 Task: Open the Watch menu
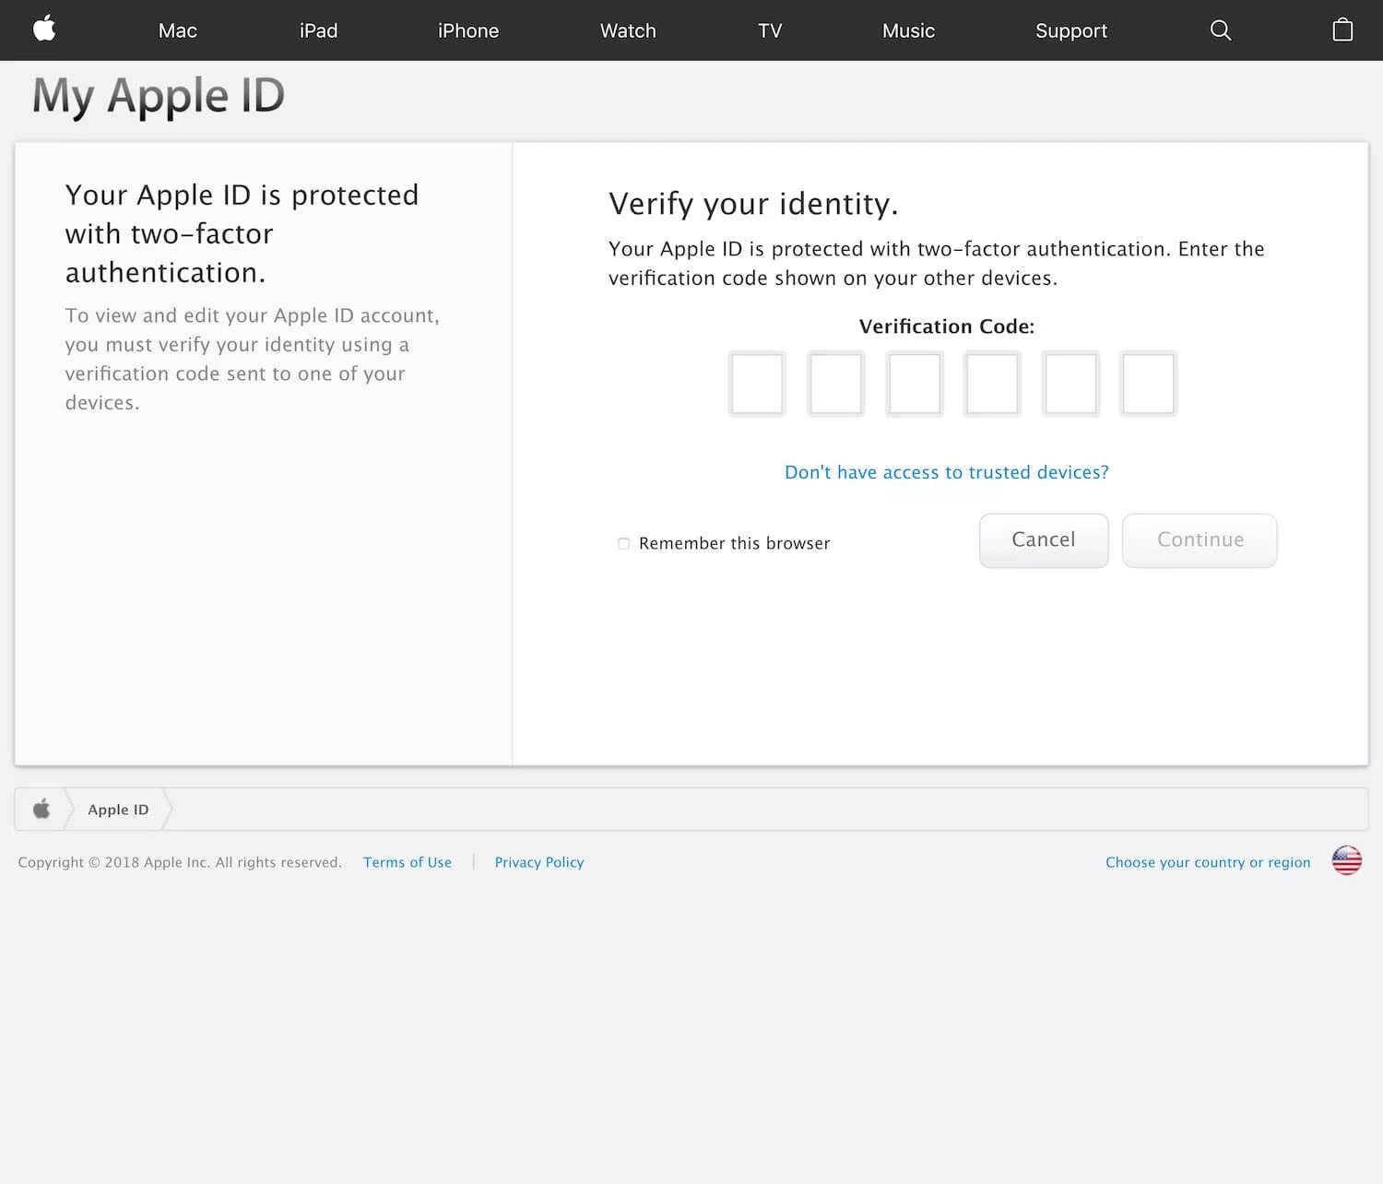pos(628,30)
